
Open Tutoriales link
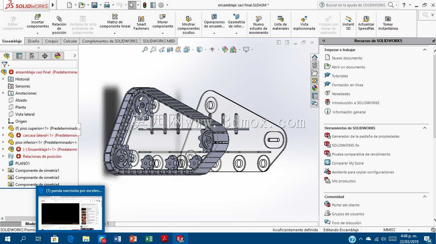pos(340,76)
